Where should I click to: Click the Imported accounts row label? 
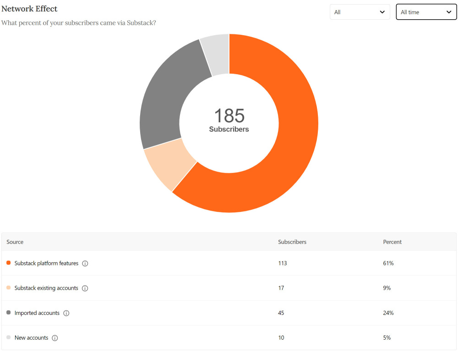coord(37,313)
